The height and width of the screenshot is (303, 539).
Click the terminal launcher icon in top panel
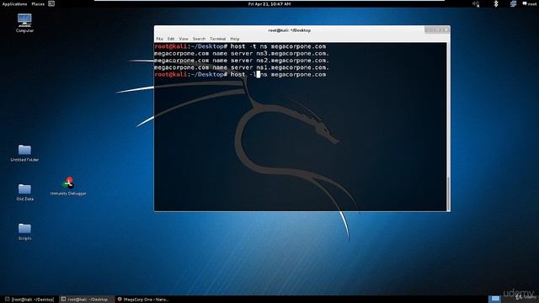[51, 3]
